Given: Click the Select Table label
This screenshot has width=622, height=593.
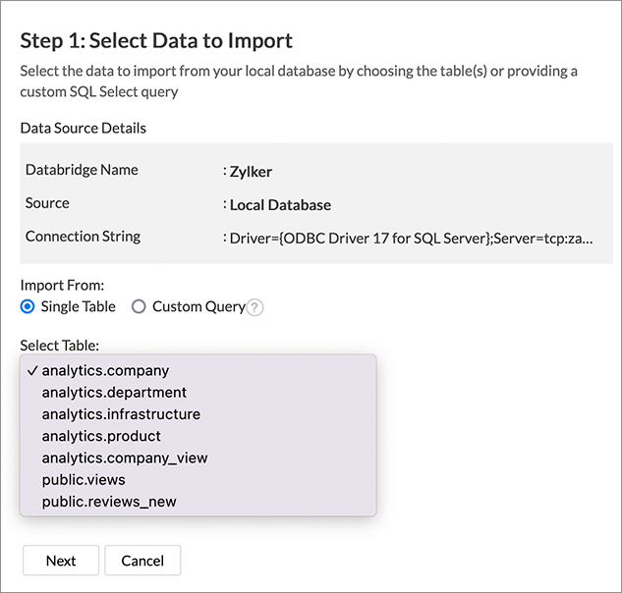Looking at the screenshot, I should tap(60, 346).
